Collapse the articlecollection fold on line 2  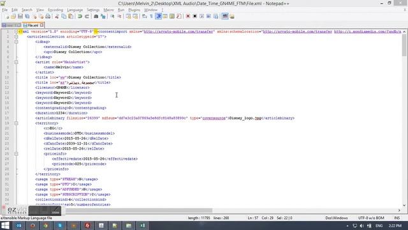pos(16,37)
